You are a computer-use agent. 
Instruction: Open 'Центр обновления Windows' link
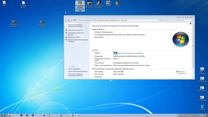pos(78,71)
